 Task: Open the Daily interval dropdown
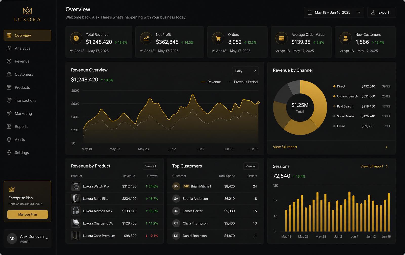[x=245, y=71]
